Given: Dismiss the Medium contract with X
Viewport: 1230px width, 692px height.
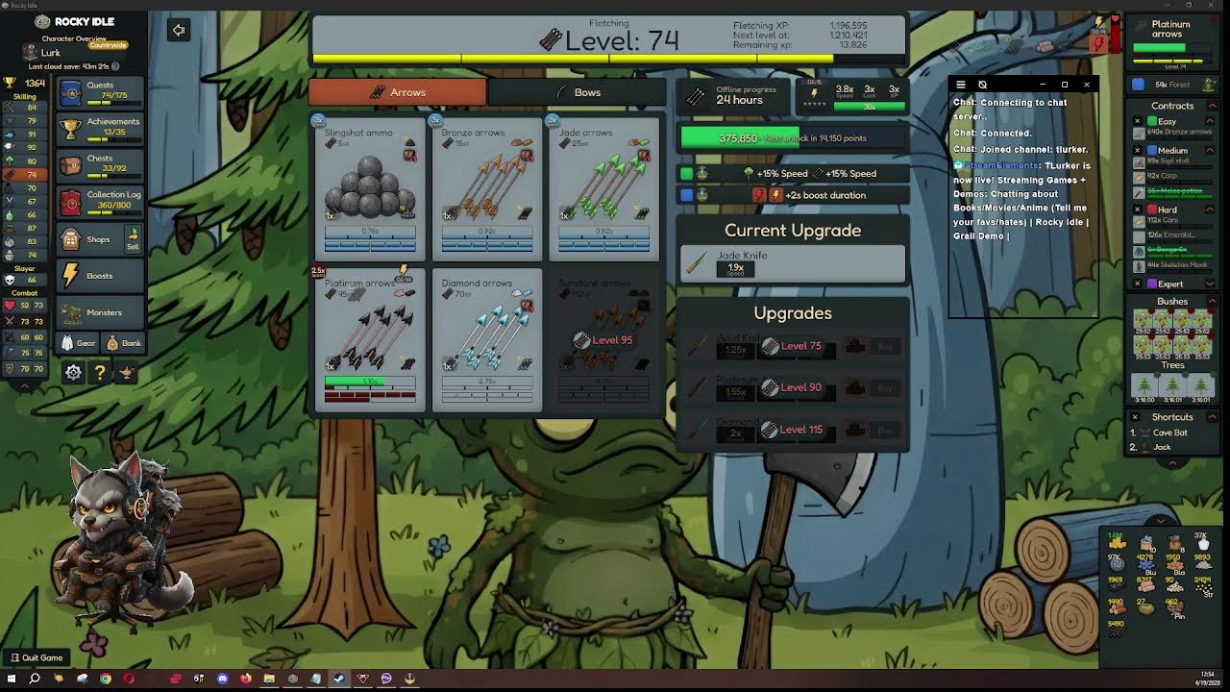Looking at the screenshot, I should (x=1138, y=151).
